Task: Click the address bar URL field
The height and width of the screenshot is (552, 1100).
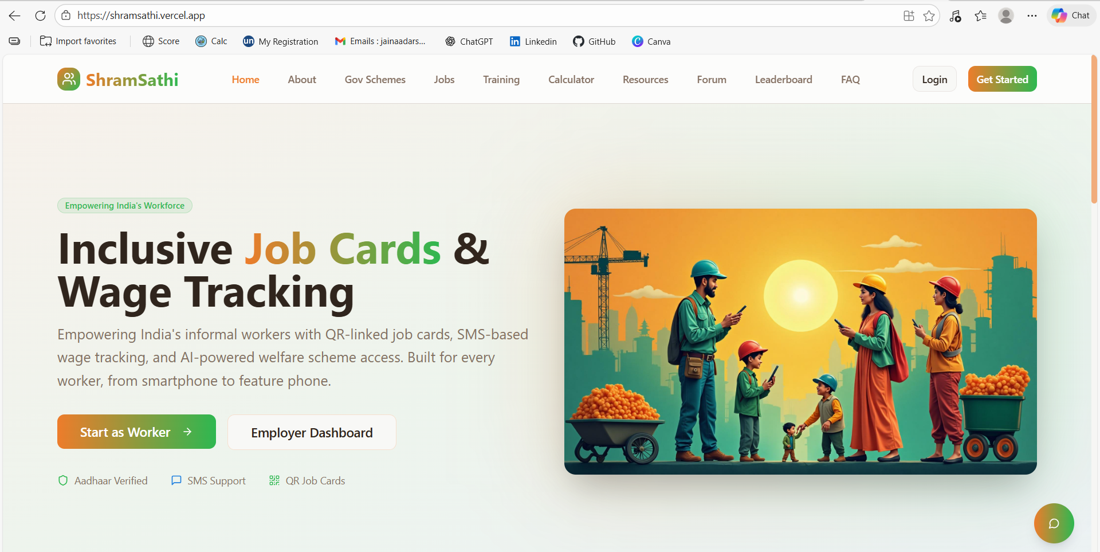Action: [458, 15]
